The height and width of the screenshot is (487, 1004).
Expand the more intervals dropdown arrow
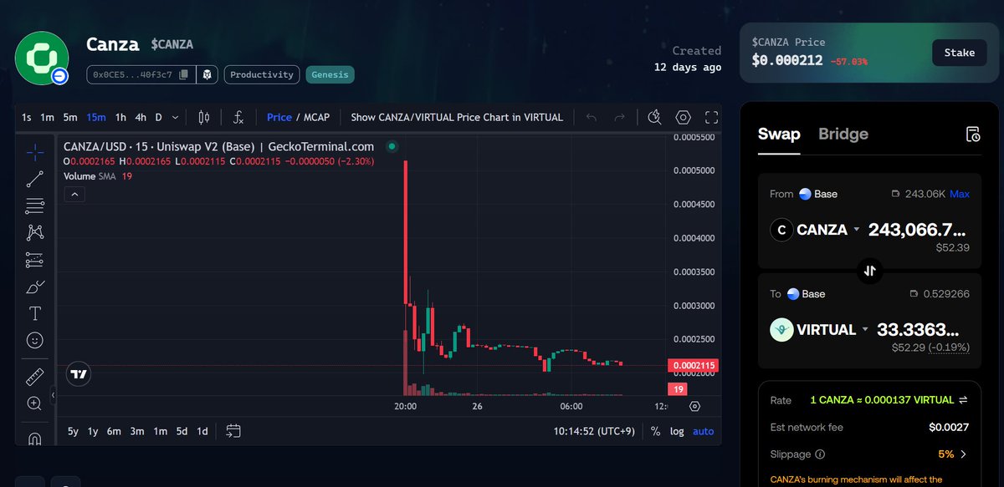(175, 118)
